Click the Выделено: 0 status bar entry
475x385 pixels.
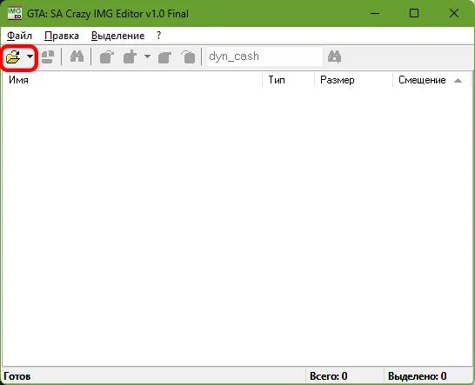417,376
